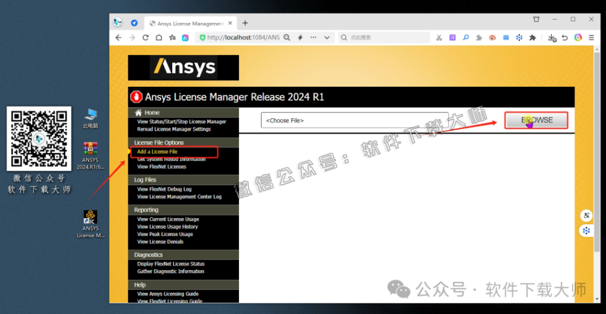This screenshot has width=606, height=314.
Task: Open the blue mail extension icon
Action: click(x=506, y=37)
